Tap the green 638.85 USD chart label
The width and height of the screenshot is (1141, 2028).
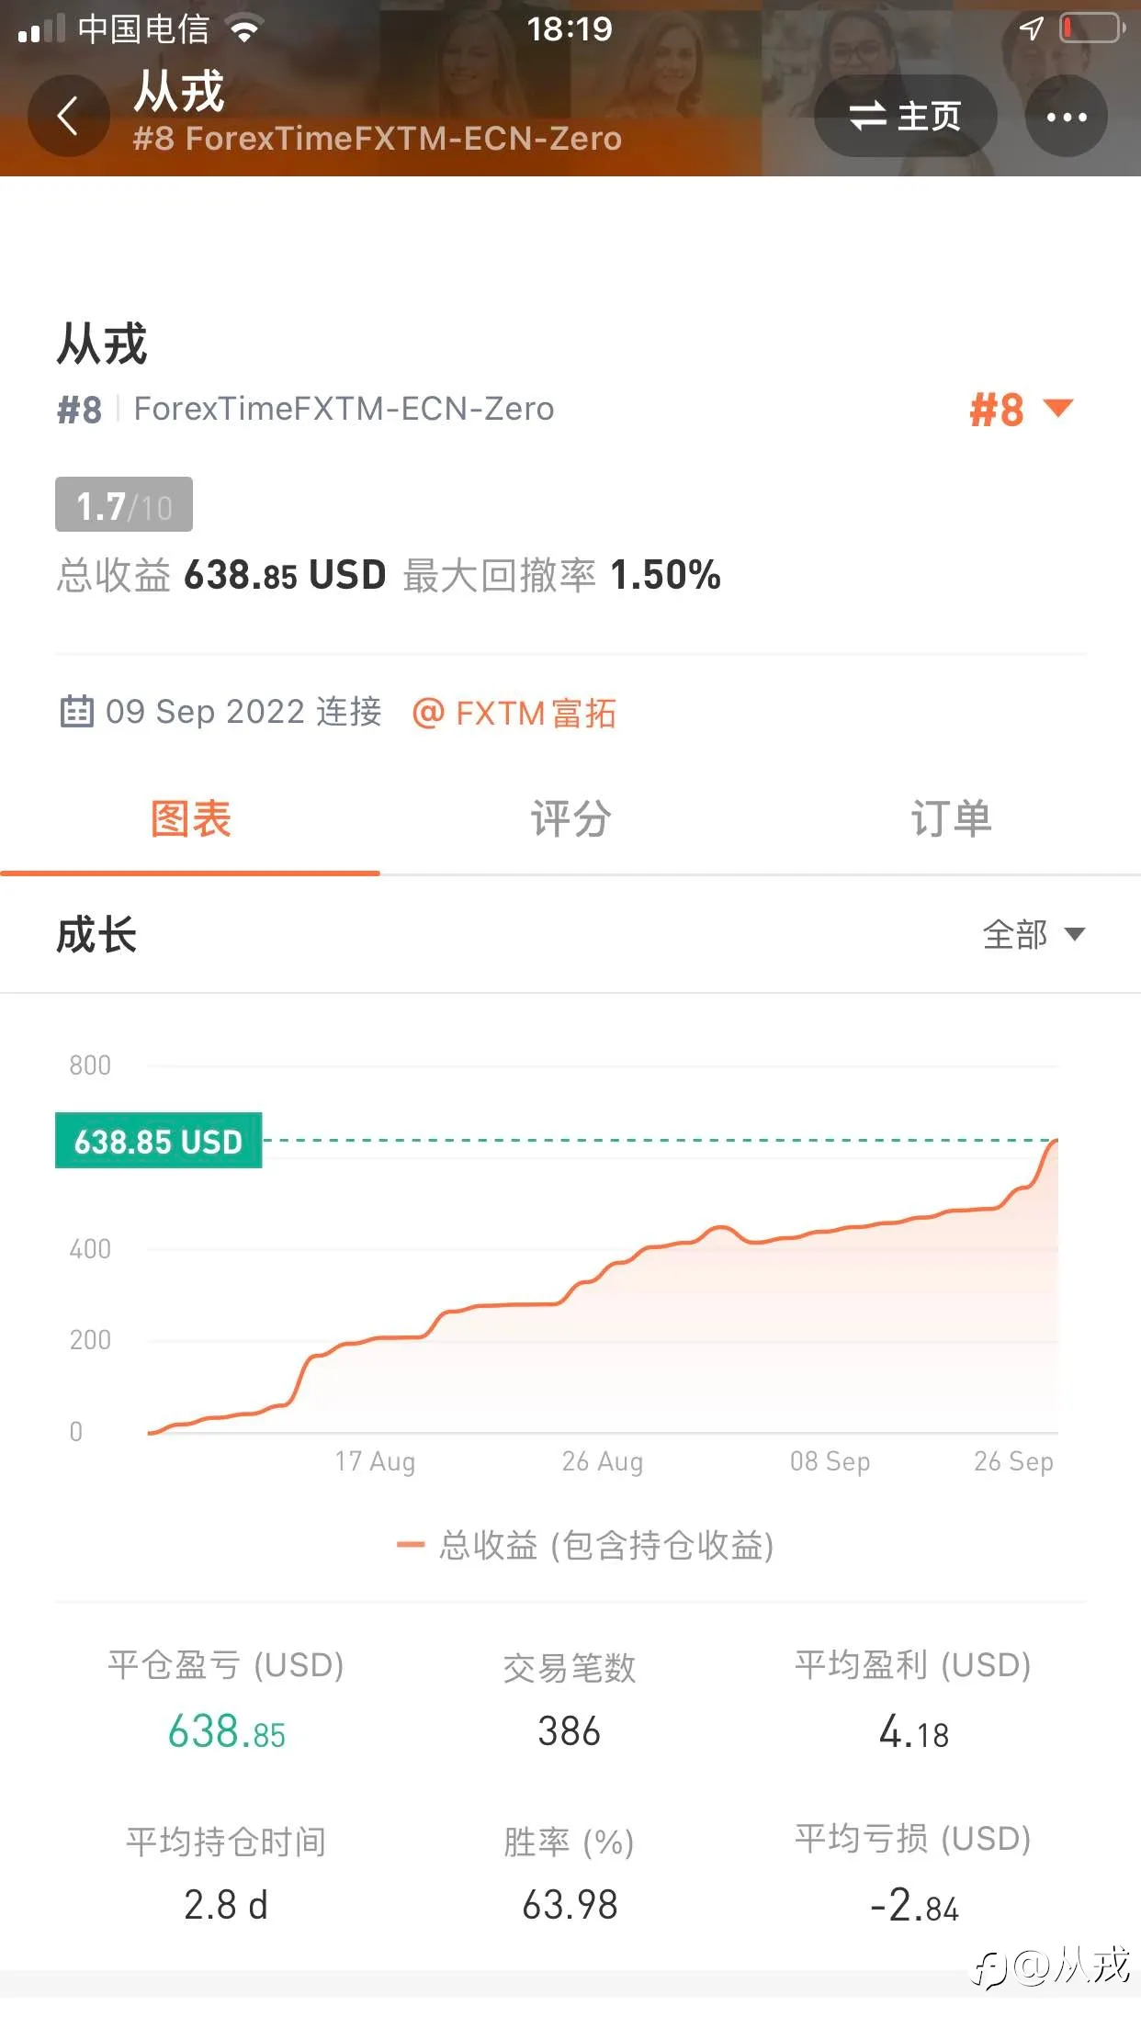tap(158, 1141)
